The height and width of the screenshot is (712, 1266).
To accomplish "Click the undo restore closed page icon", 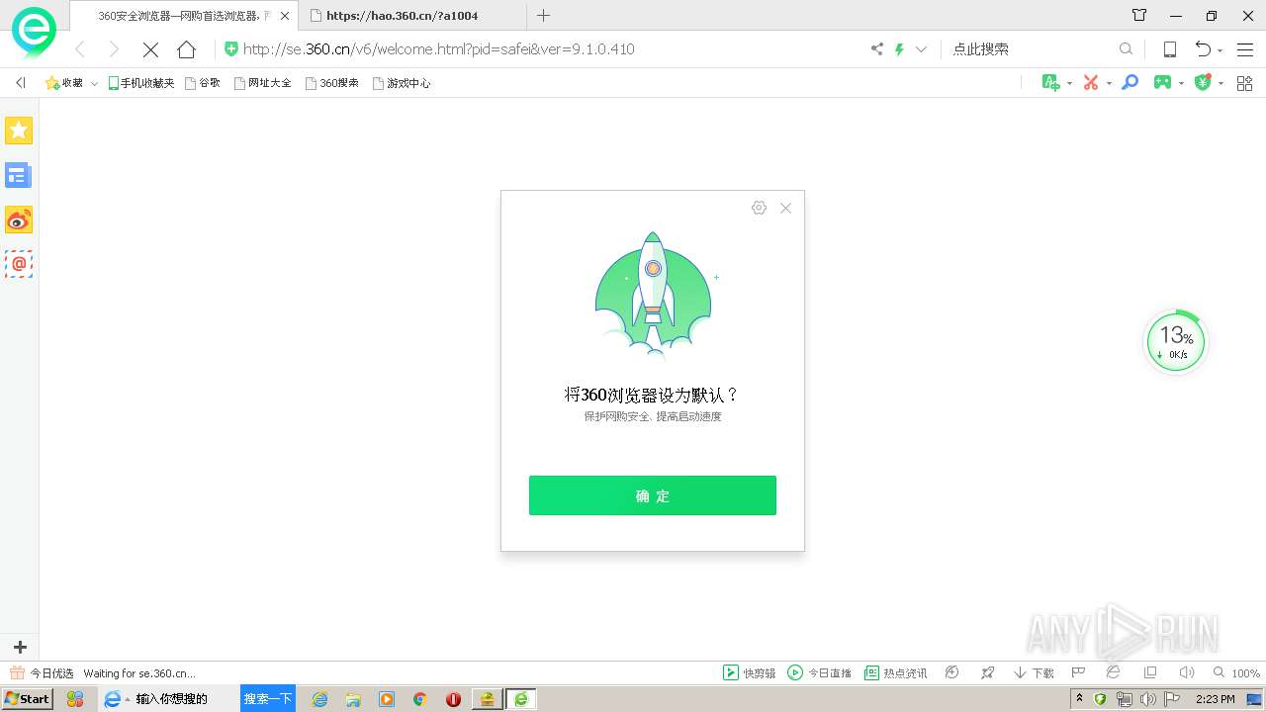I will [x=1203, y=49].
